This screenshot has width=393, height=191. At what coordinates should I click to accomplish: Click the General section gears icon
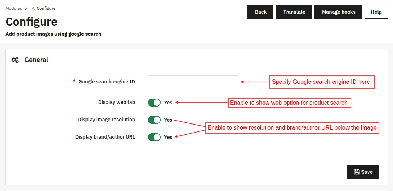(15, 60)
